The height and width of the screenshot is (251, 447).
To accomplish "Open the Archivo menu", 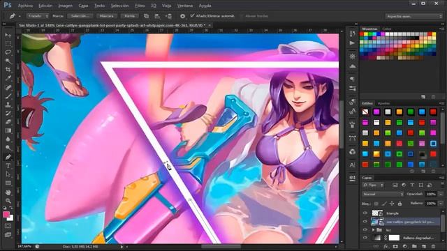I will [25, 6].
